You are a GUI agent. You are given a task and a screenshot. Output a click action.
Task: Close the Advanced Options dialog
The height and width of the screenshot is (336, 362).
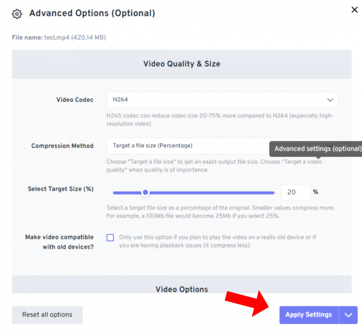[x=354, y=9]
